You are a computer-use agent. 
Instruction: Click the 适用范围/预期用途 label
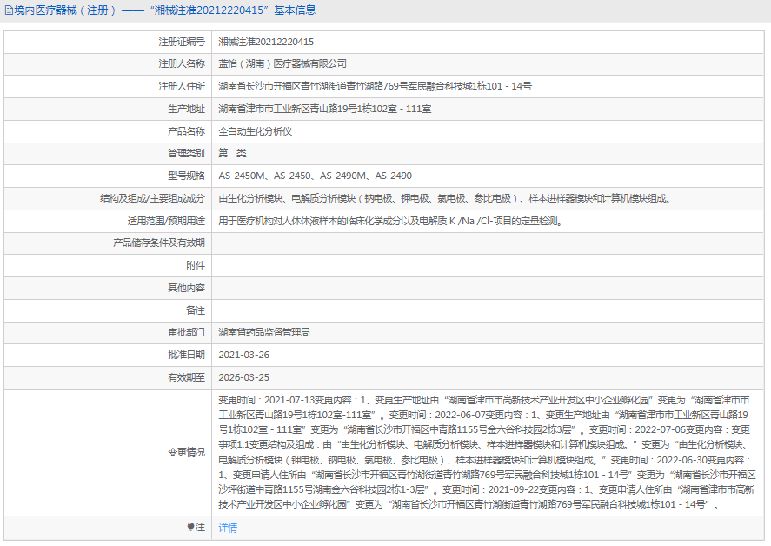pos(166,221)
